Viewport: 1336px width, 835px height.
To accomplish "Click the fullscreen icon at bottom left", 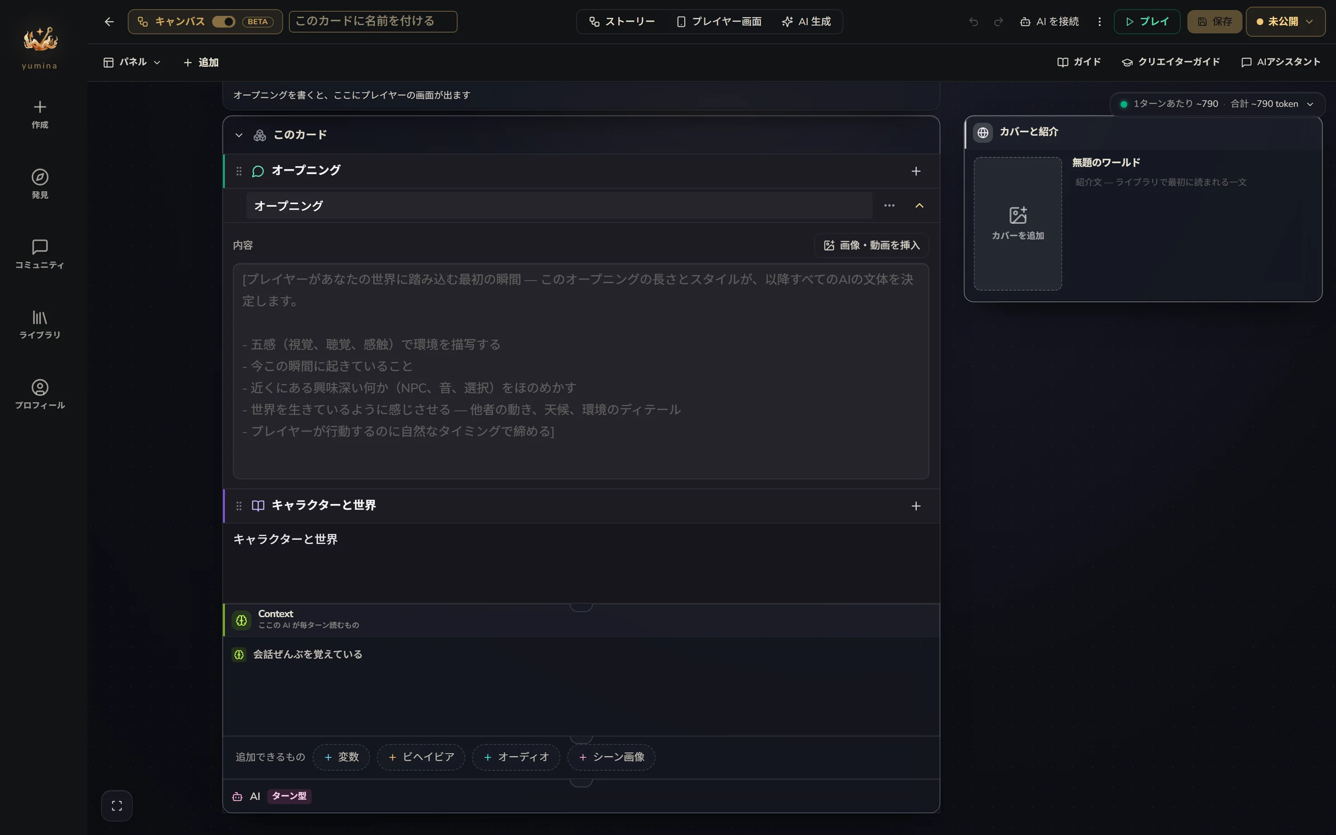I will click(117, 806).
